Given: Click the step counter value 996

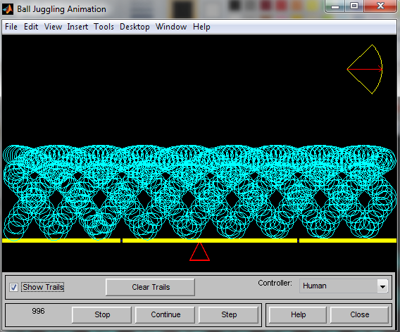Looking at the screenshot, I should [x=38, y=311].
